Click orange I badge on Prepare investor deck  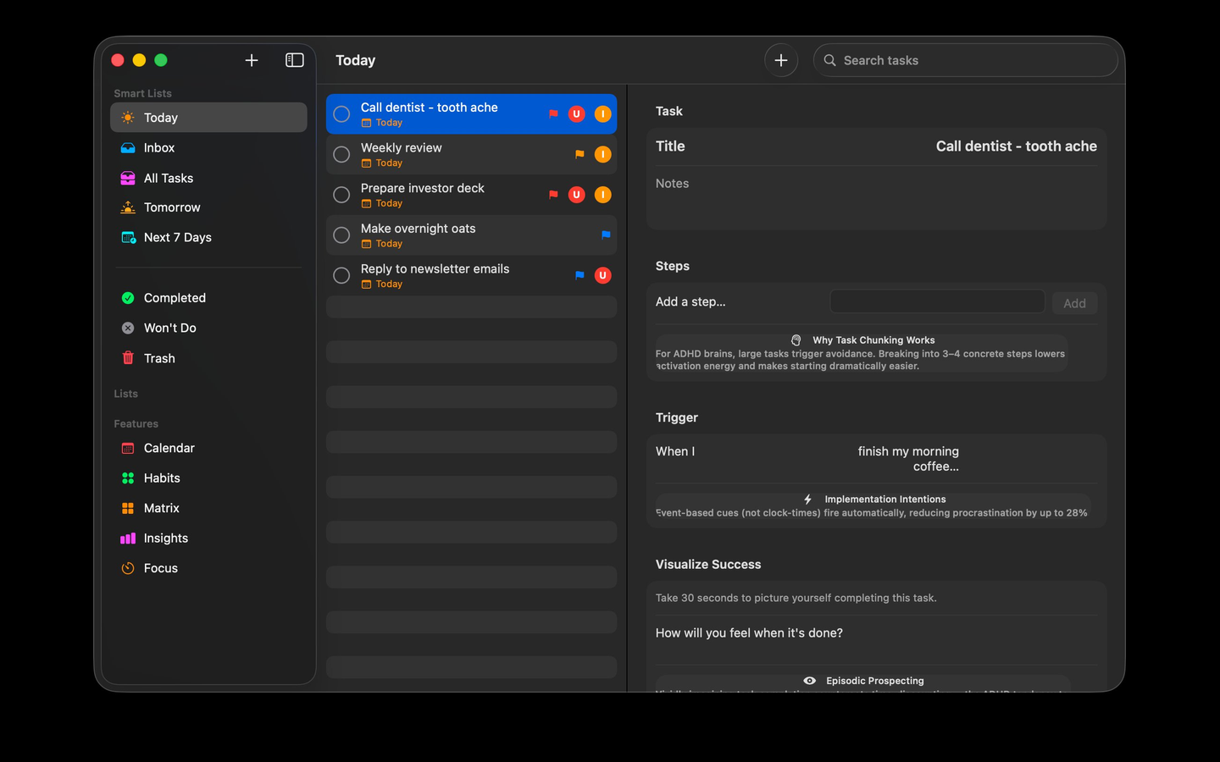point(603,195)
